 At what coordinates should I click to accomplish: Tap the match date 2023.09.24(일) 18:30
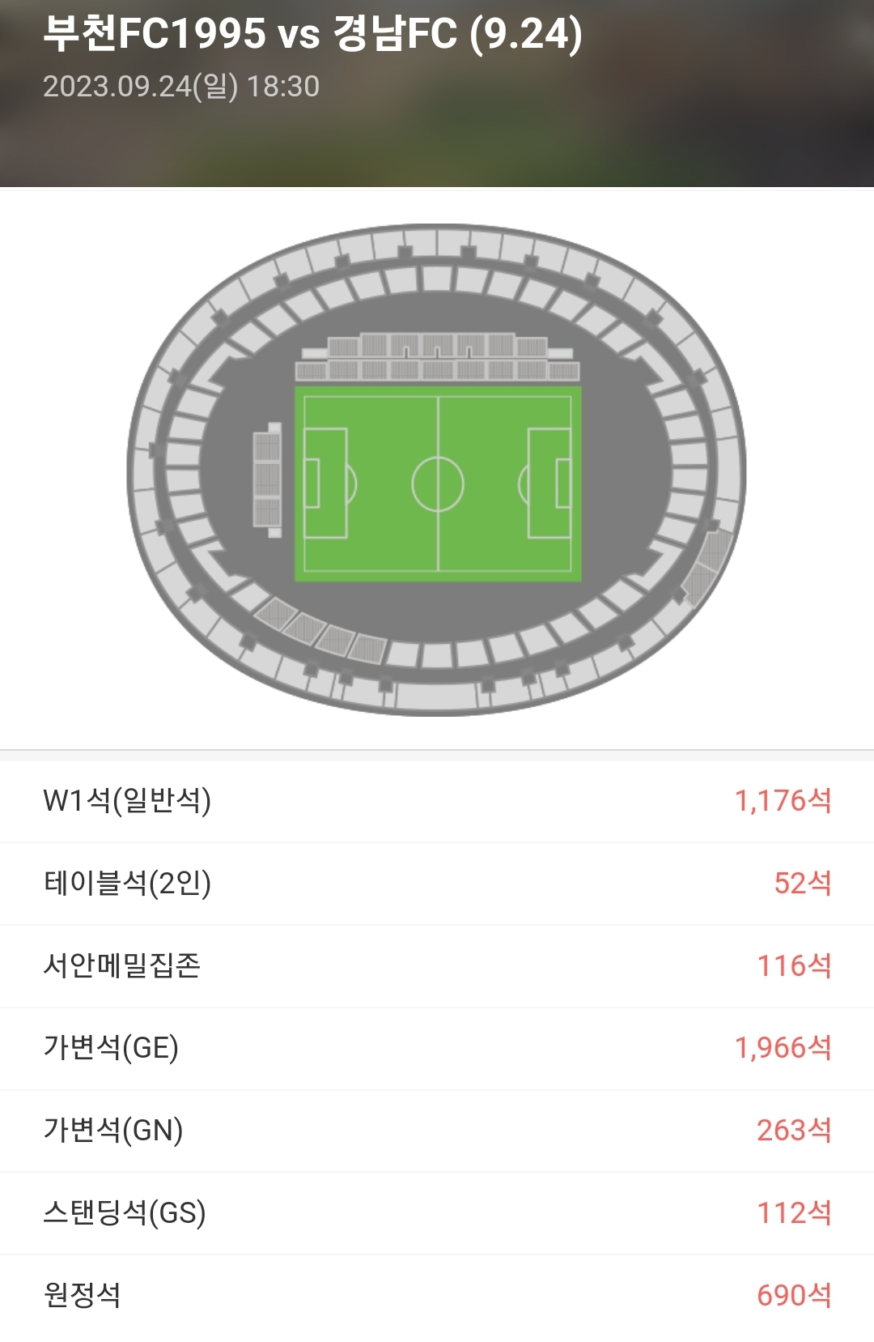(x=181, y=86)
